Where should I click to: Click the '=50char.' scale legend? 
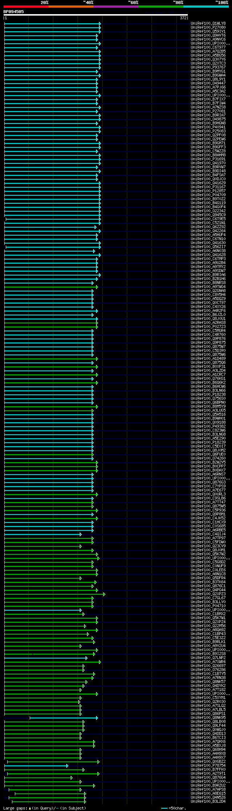click(x=177, y=808)
